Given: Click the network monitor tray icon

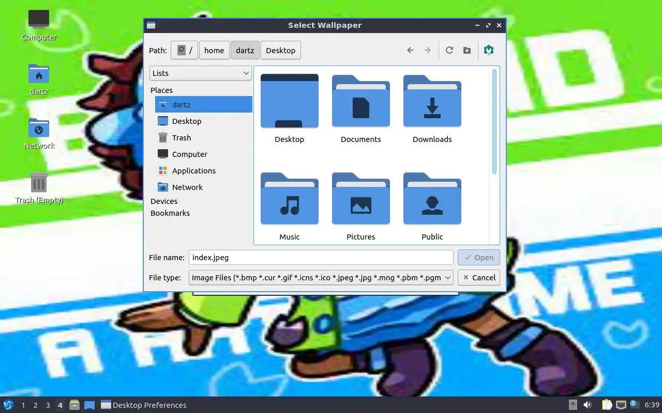Looking at the screenshot, I should tap(621, 405).
